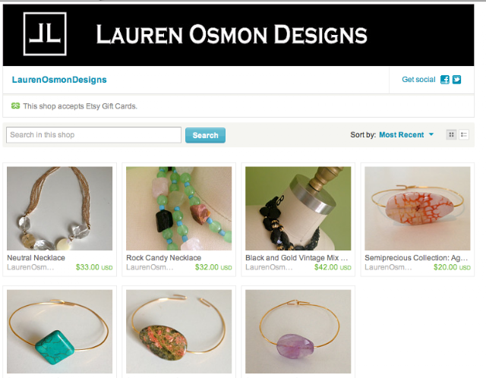486x378 pixels.
Task: Click the Lauren Osmon Designs banner title
Action: [x=232, y=34]
